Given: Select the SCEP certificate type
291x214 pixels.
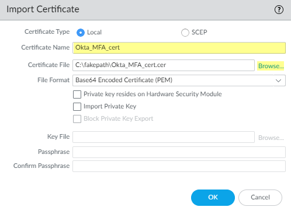Looking at the screenshot, I should 185,33.
